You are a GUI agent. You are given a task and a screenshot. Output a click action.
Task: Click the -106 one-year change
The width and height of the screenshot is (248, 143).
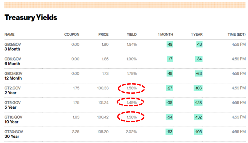point(198,88)
